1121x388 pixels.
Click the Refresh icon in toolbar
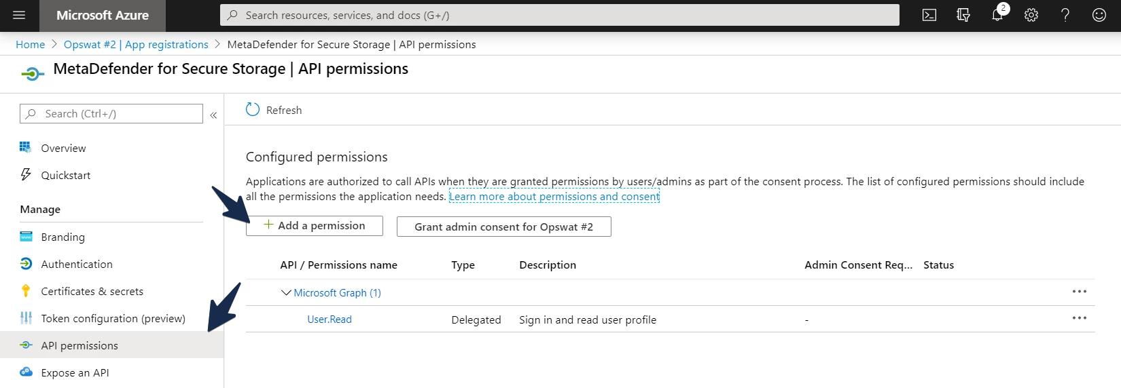[253, 110]
